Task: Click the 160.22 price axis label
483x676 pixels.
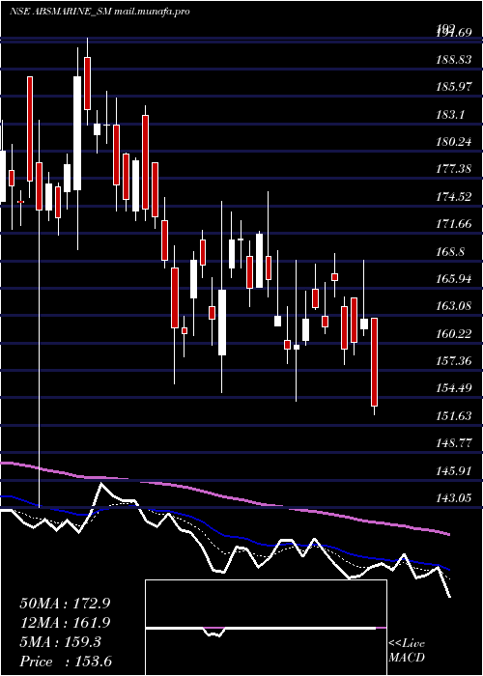Action: 454,334
